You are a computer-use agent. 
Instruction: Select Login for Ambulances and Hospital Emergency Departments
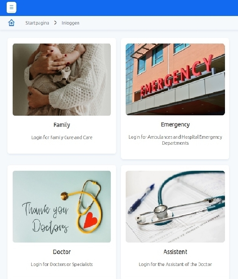click(175, 140)
